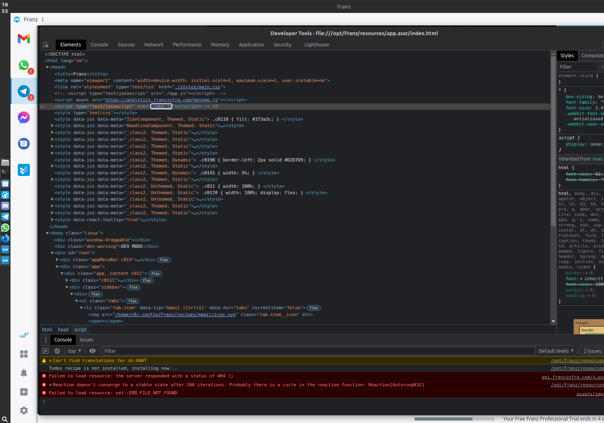Click the search icon at dock bottom
604x423 pixels.
point(5,419)
